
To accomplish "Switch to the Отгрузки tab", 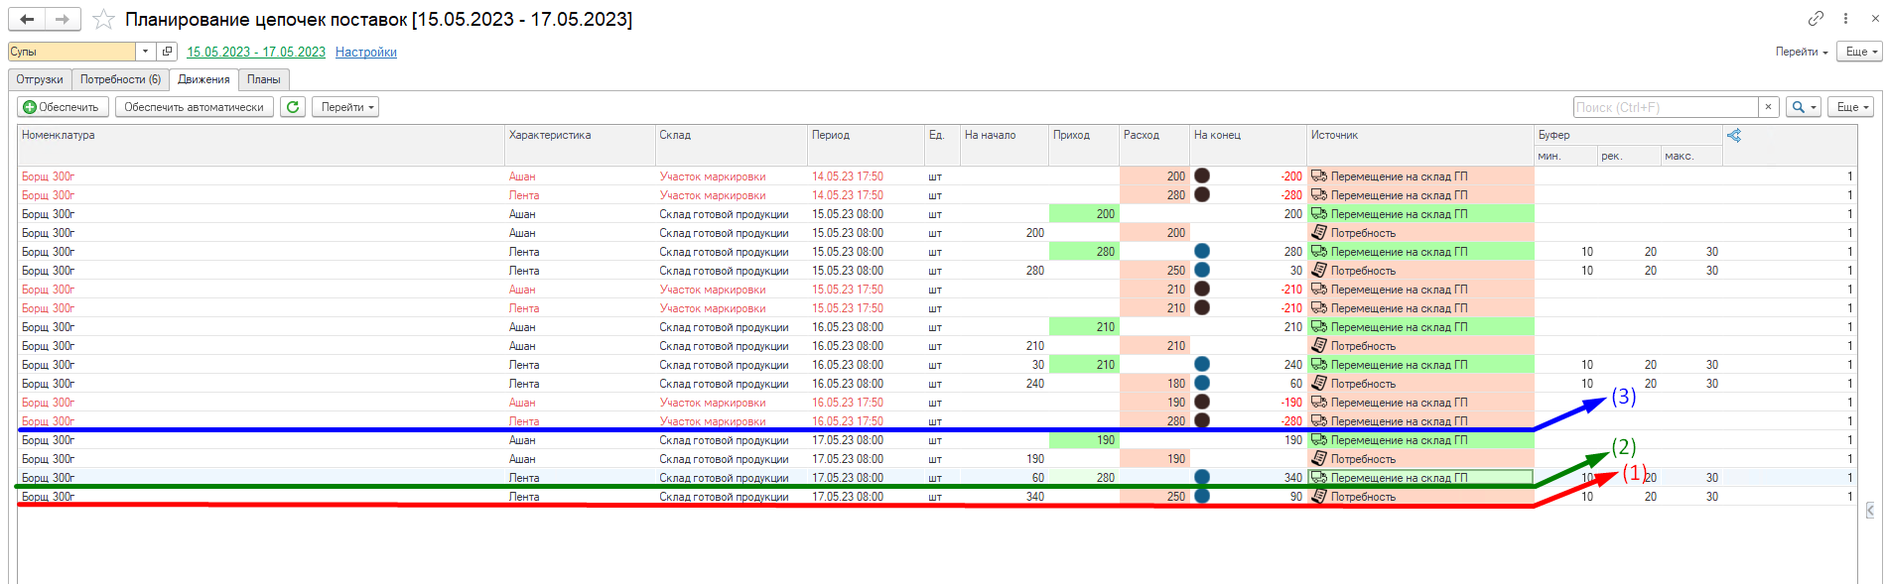I will 40,79.
